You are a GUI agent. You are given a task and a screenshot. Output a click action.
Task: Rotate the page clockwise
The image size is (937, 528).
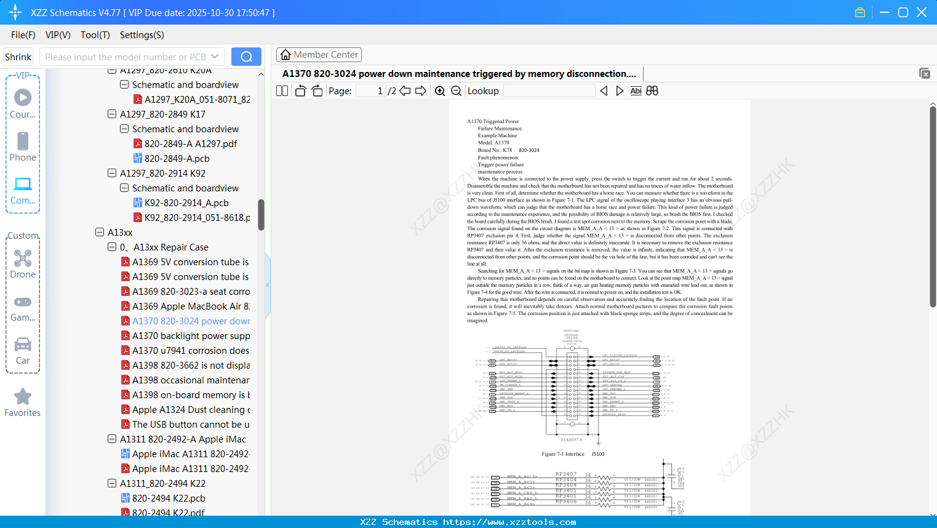pyautogui.click(x=317, y=91)
